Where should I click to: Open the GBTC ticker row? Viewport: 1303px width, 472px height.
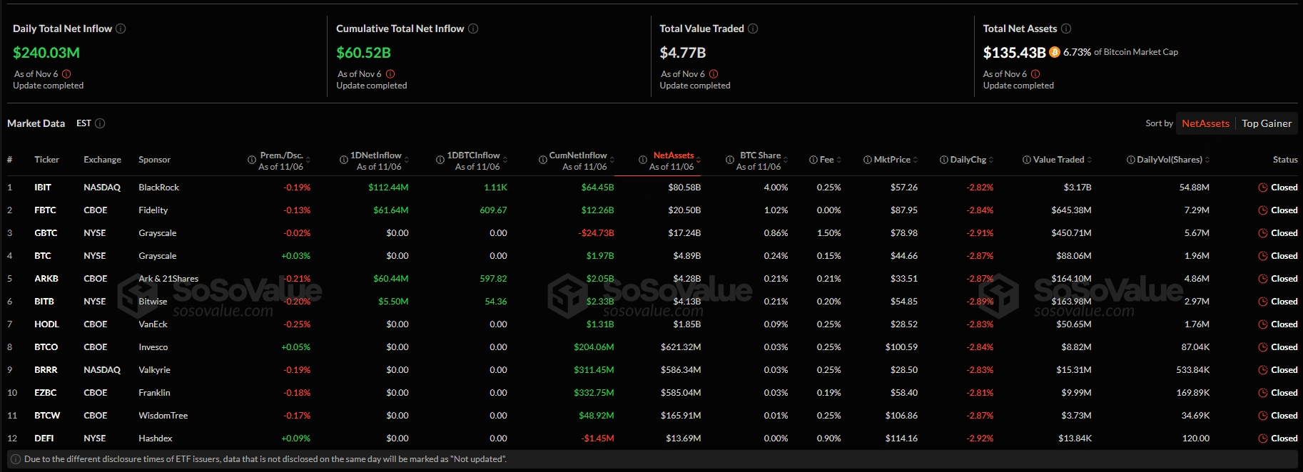46,233
